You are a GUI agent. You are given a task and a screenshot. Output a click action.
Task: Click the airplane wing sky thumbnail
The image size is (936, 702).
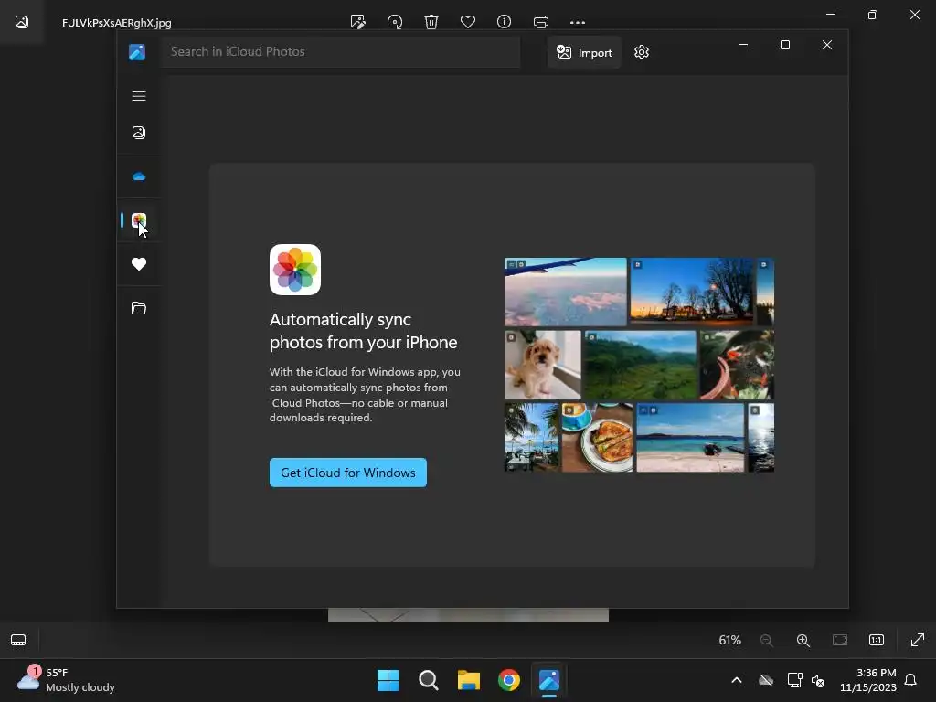click(x=565, y=292)
